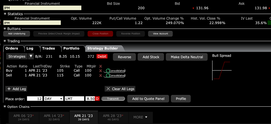The image size is (271, 124).
Task: Select APR 14 '23 expiration tab
Action: pyautogui.click(x=54, y=117)
